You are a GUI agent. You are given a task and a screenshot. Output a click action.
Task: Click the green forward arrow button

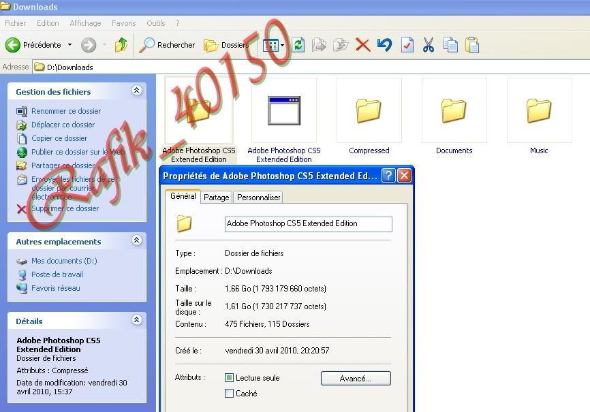pyautogui.click(x=89, y=45)
